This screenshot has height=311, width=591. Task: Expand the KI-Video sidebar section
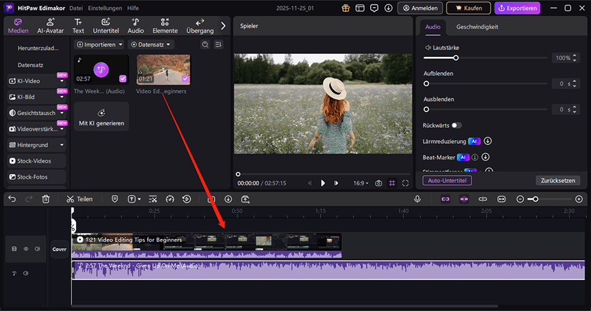tap(37, 81)
